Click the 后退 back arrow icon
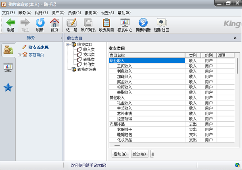242x170 pixels. [10, 23]
